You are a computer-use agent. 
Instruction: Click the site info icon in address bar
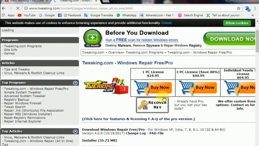pyautogui.click(x=26, y=8)
